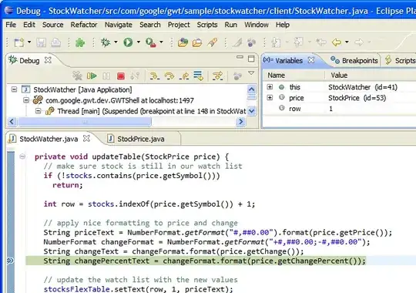Expand the 'this' variable node
Viewport: 416px width, 293px height.
[270, 87]
